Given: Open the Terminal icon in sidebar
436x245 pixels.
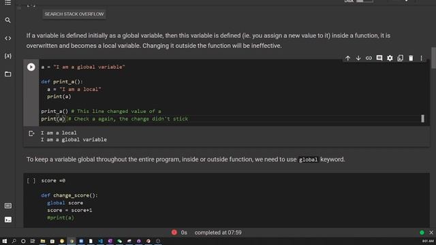Looking at the screenshot, I should (x=8, y=220).
